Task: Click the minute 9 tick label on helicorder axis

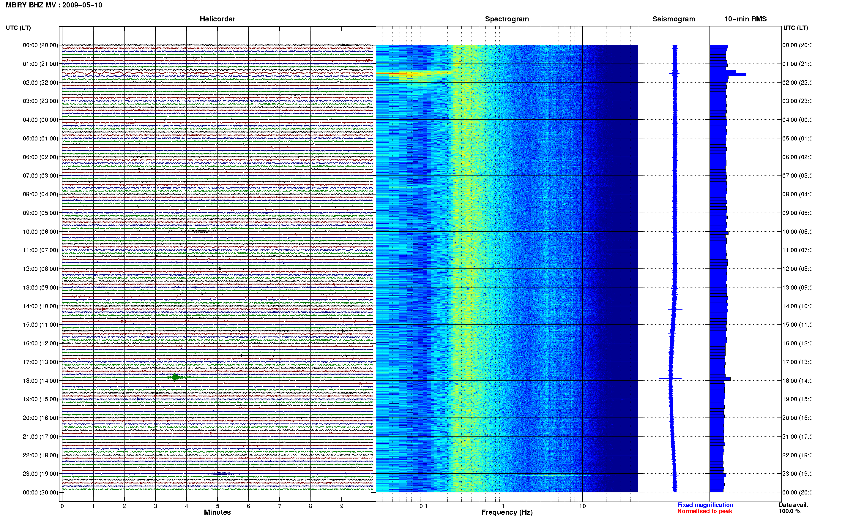Action: click(342, 506)
